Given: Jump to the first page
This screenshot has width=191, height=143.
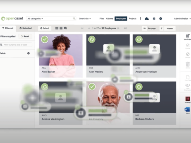Looking at the screenshot, I should (82, 28).
